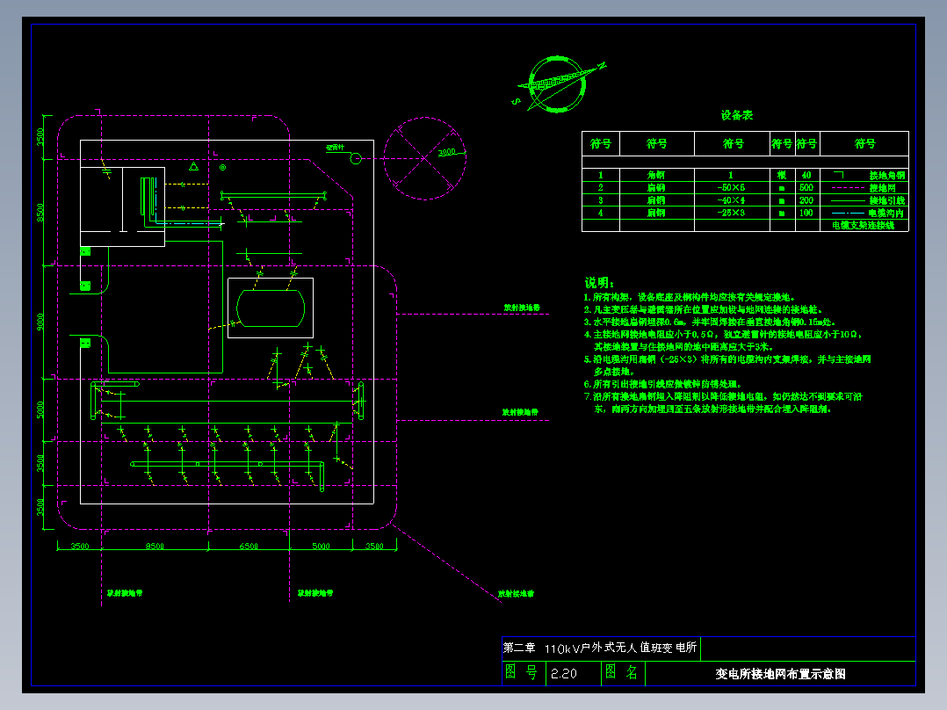Click the lightning rod circle symbol
This screenshot has width=947, height=710.
pos(356,159)
